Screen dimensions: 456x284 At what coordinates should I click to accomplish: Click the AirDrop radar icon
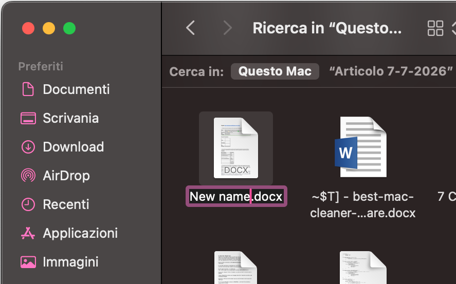coord(28,176)
